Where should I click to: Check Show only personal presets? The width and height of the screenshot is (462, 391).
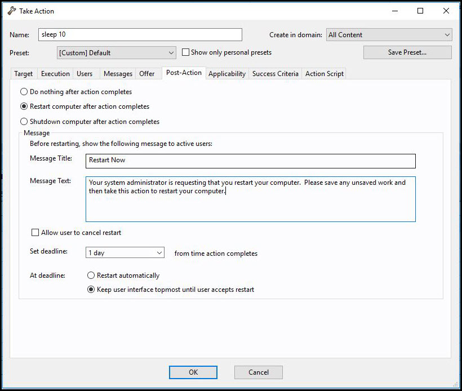186,52
